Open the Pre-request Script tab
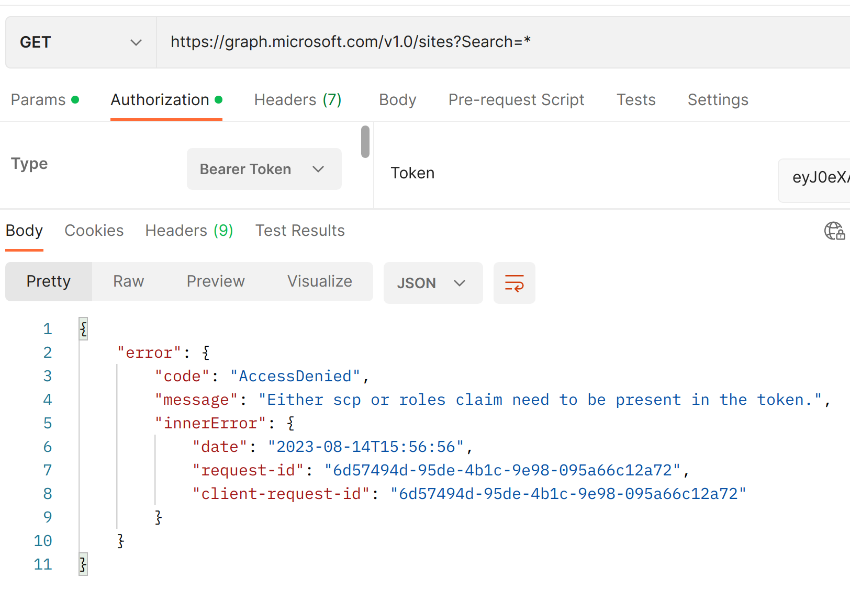The height and width of the screenshot is (591, 850). tap(516, 100)
